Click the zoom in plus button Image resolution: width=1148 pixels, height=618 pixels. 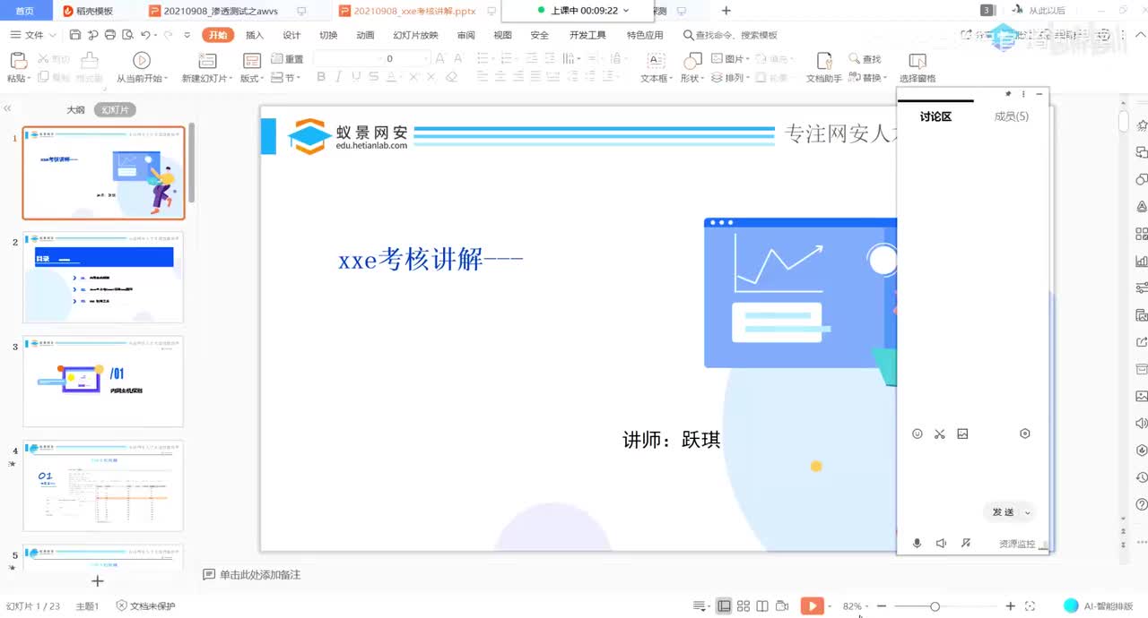(1011, 606)
